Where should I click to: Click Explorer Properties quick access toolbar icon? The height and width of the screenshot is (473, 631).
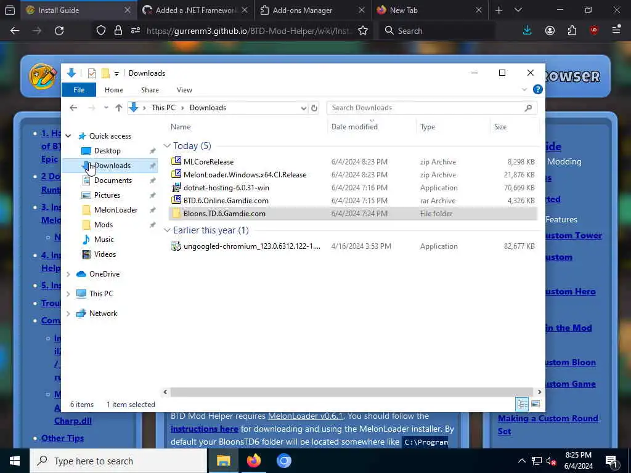coord(92,73)
